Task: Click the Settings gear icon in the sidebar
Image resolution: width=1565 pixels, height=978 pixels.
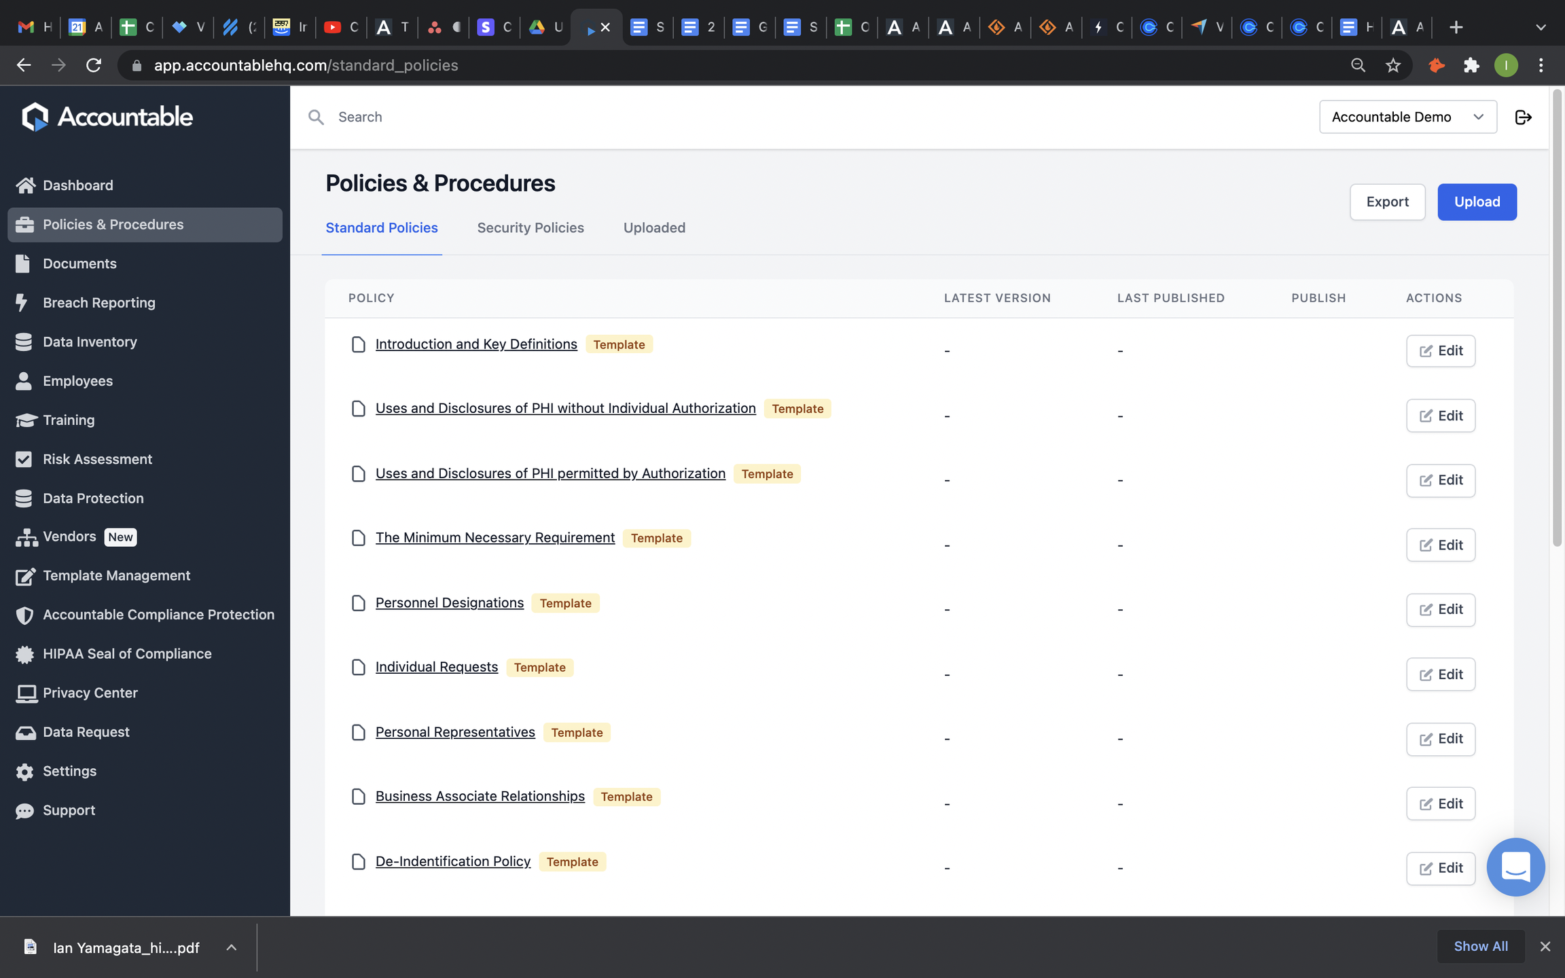Action: click(x=24, y=772)
